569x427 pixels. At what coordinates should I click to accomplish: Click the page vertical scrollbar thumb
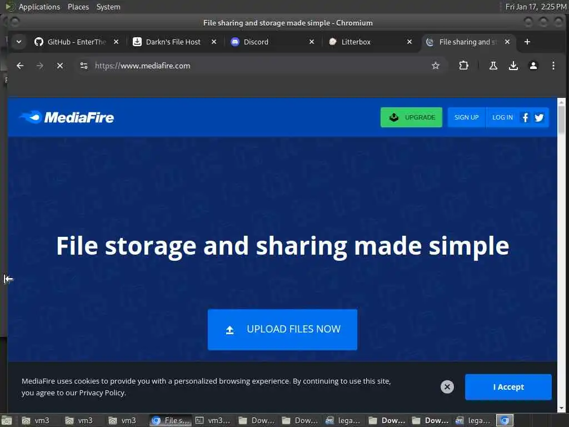(561, 120)
